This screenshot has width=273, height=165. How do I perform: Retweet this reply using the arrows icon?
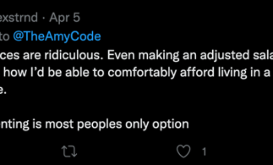69,152
